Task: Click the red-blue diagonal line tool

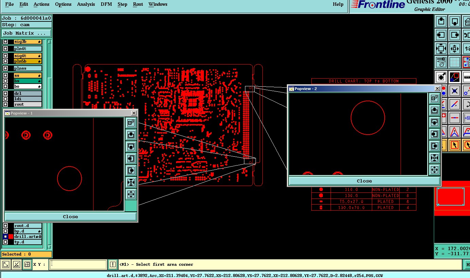Action: 455,104
